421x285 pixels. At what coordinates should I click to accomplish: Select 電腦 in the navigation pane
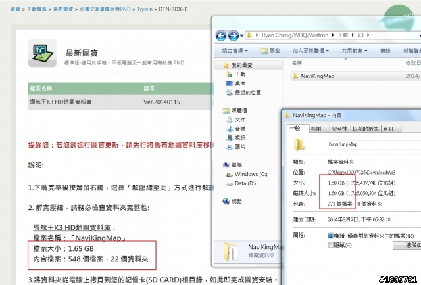232,165
